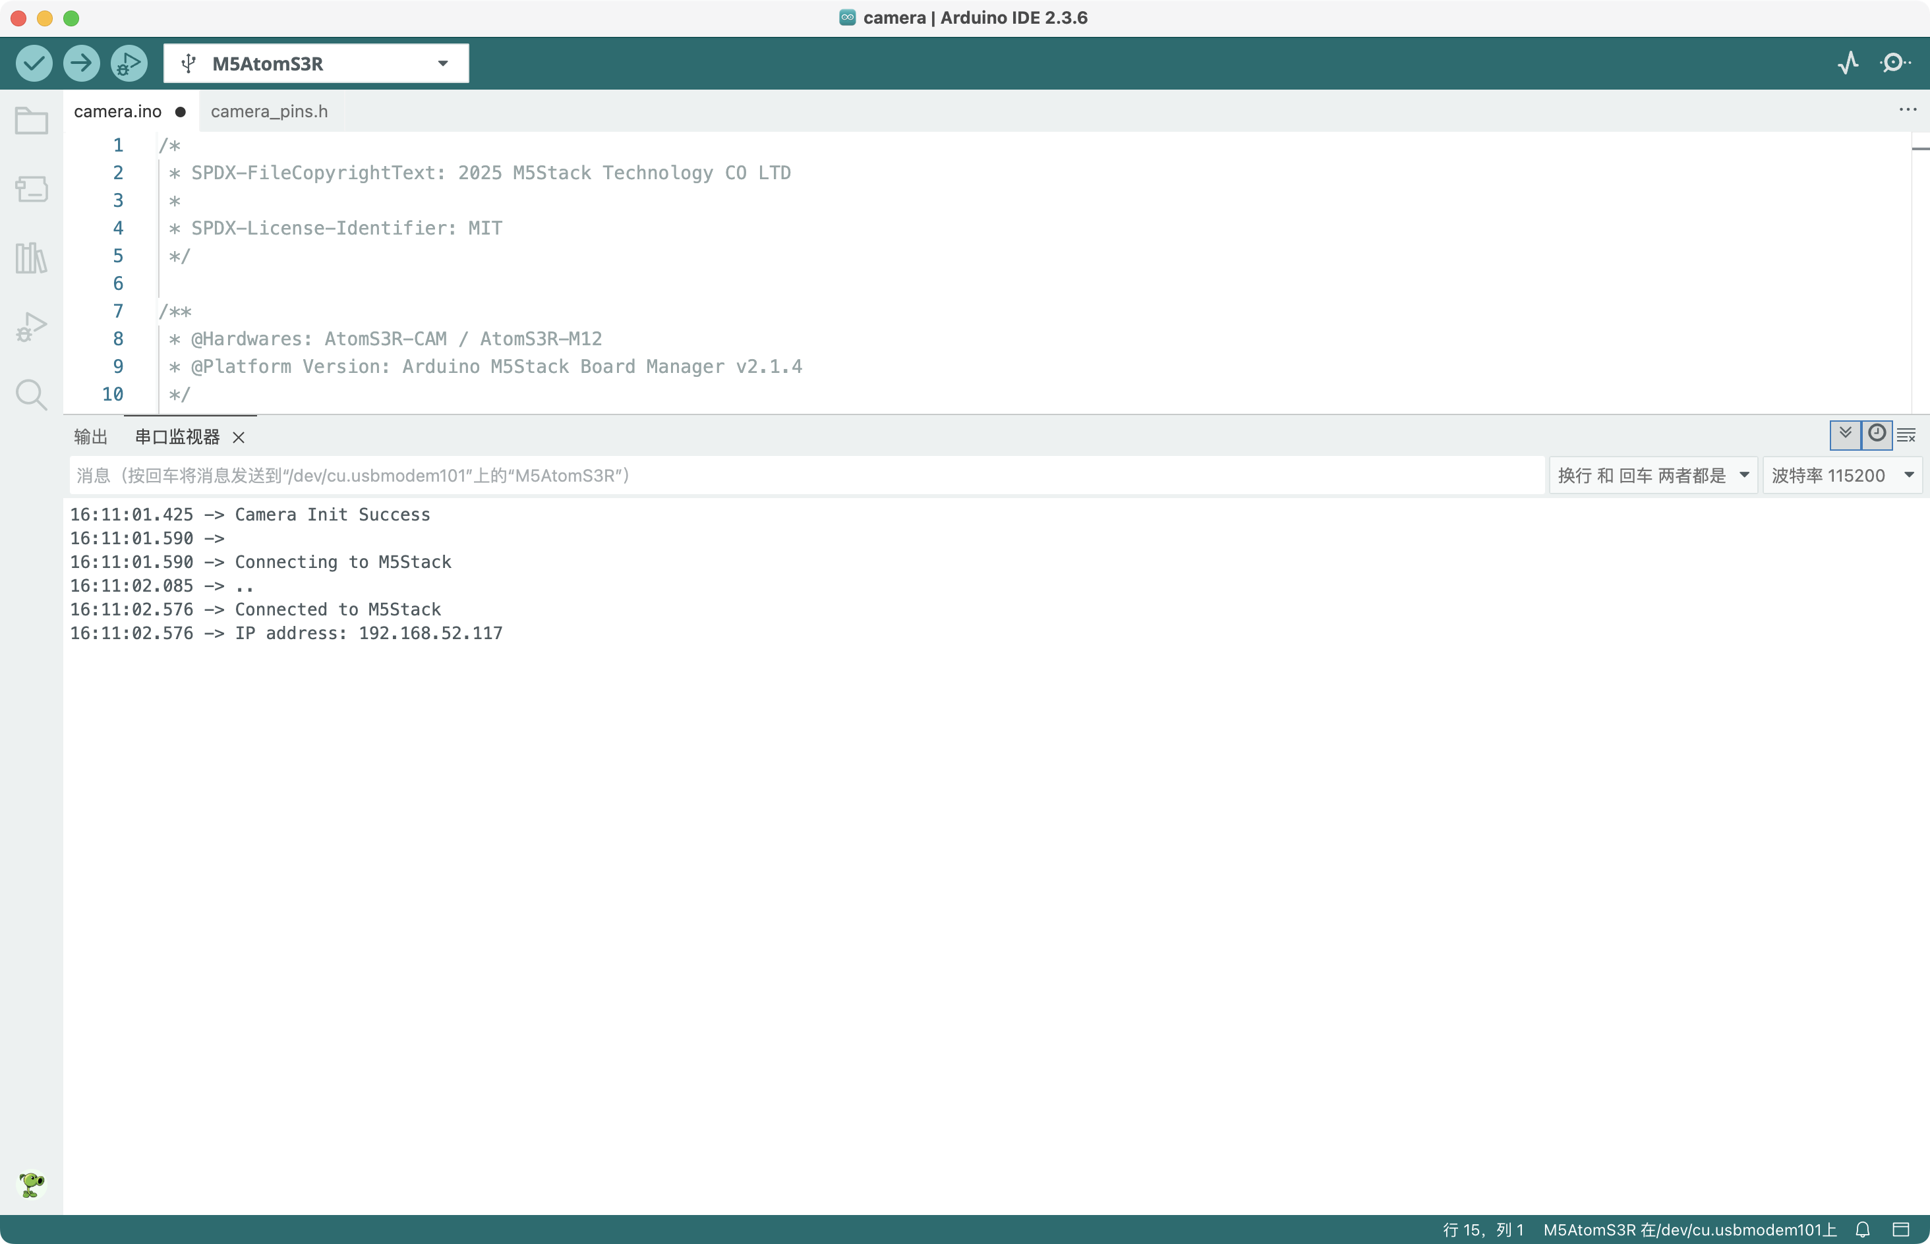This screenshot has height=1244, width=1930.
Task: Click the SPDX-License-Identifier: MIT comment line
Action: 336,228
